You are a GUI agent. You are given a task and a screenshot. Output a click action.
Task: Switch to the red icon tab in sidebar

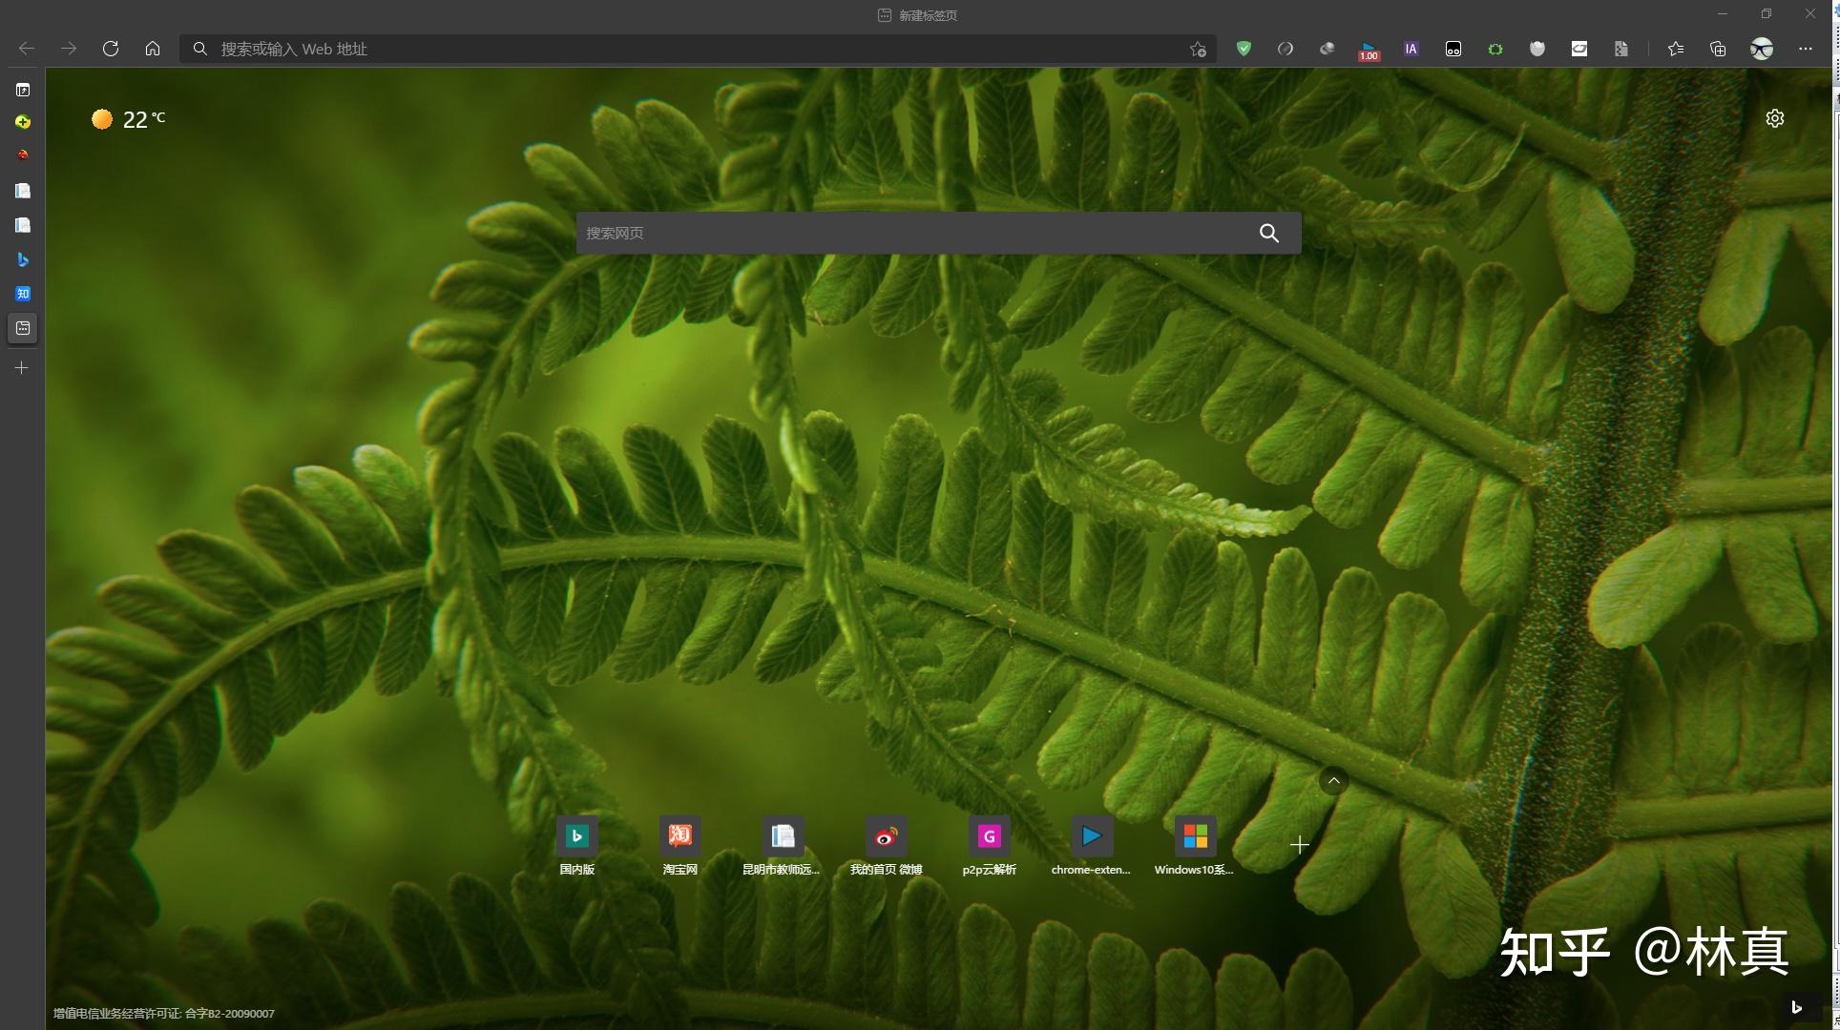[x=23, y=154]
